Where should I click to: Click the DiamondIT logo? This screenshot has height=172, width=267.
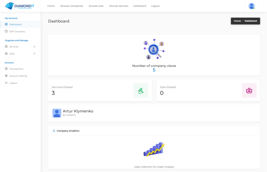tap(21, 6)
